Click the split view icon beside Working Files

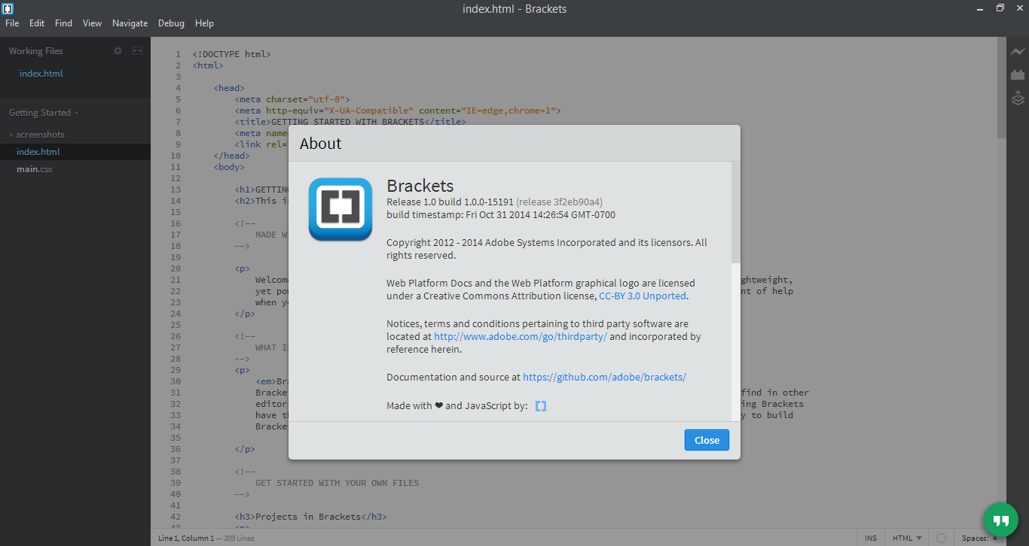[x=137, y=51]
